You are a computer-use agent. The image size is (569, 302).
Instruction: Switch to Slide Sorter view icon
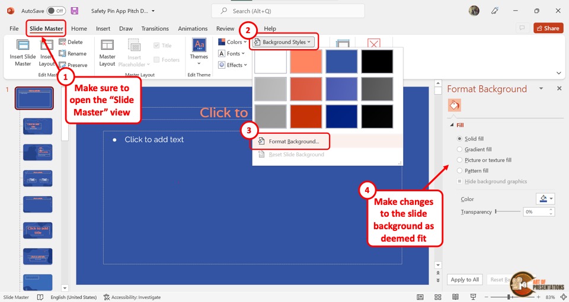pyautogui.click(x=438, y=297)
